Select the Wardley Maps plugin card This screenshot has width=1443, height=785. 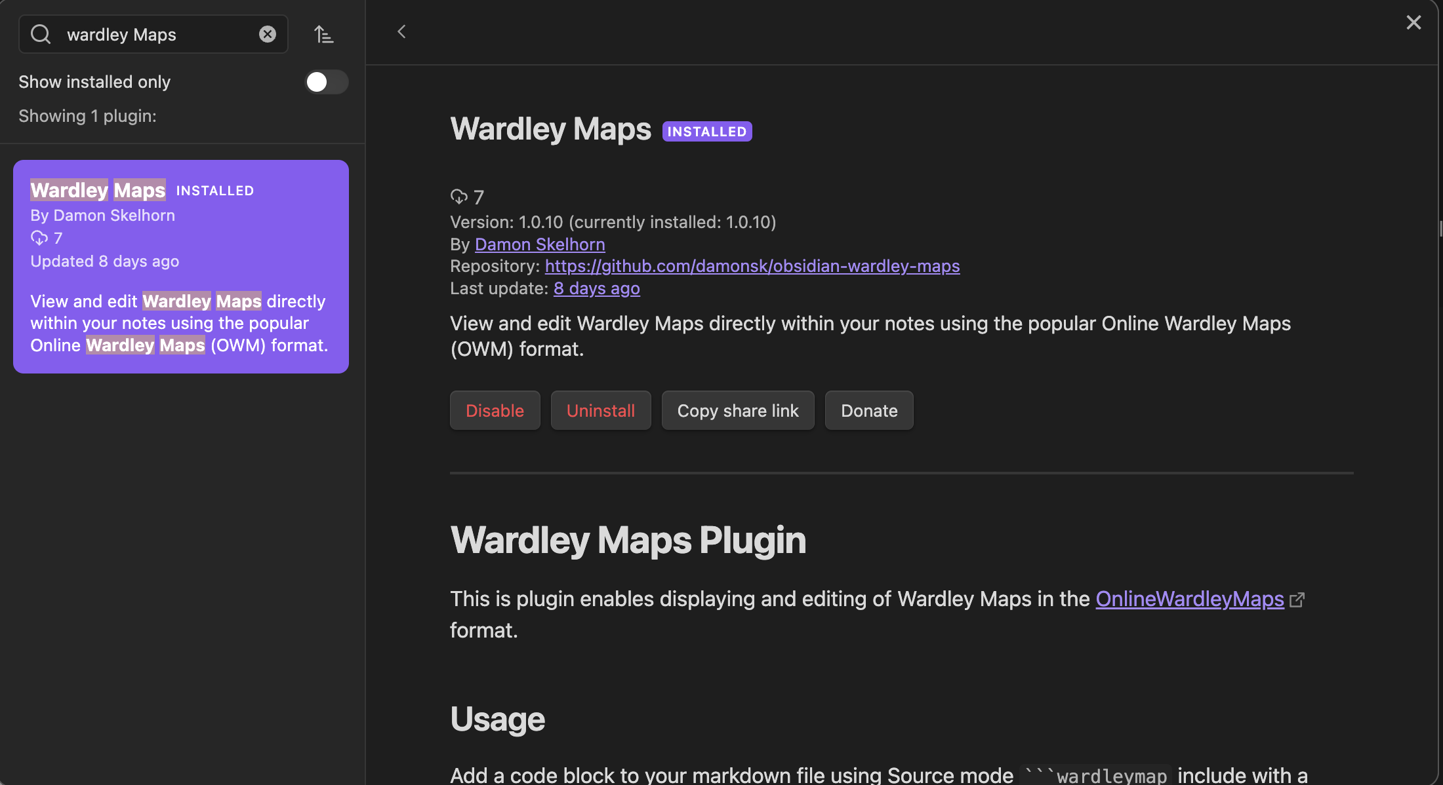(181, 267)
